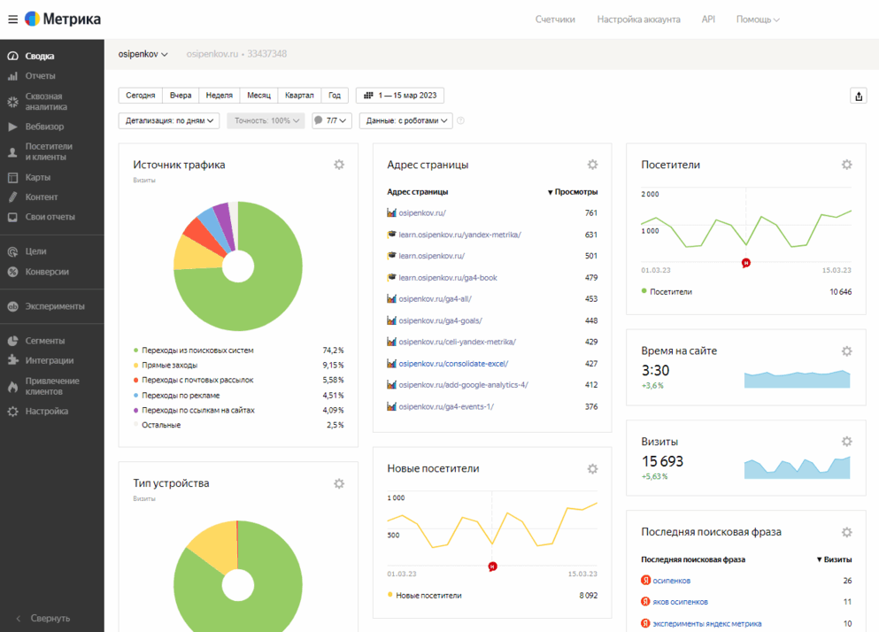This screenshot has width=879, height=632.
Task: Expand Данные: с роботами dropdown
Action: (406, 120)
